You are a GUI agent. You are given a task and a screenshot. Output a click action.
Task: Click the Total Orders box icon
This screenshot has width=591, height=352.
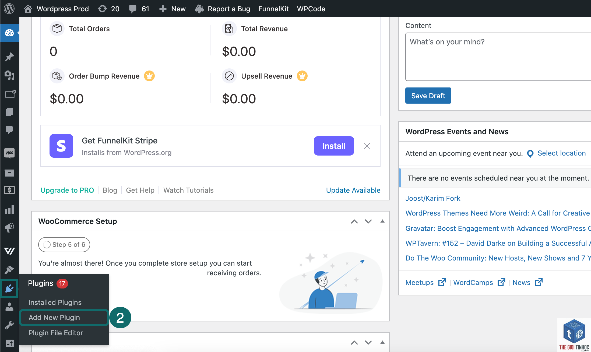click(57, 29)
